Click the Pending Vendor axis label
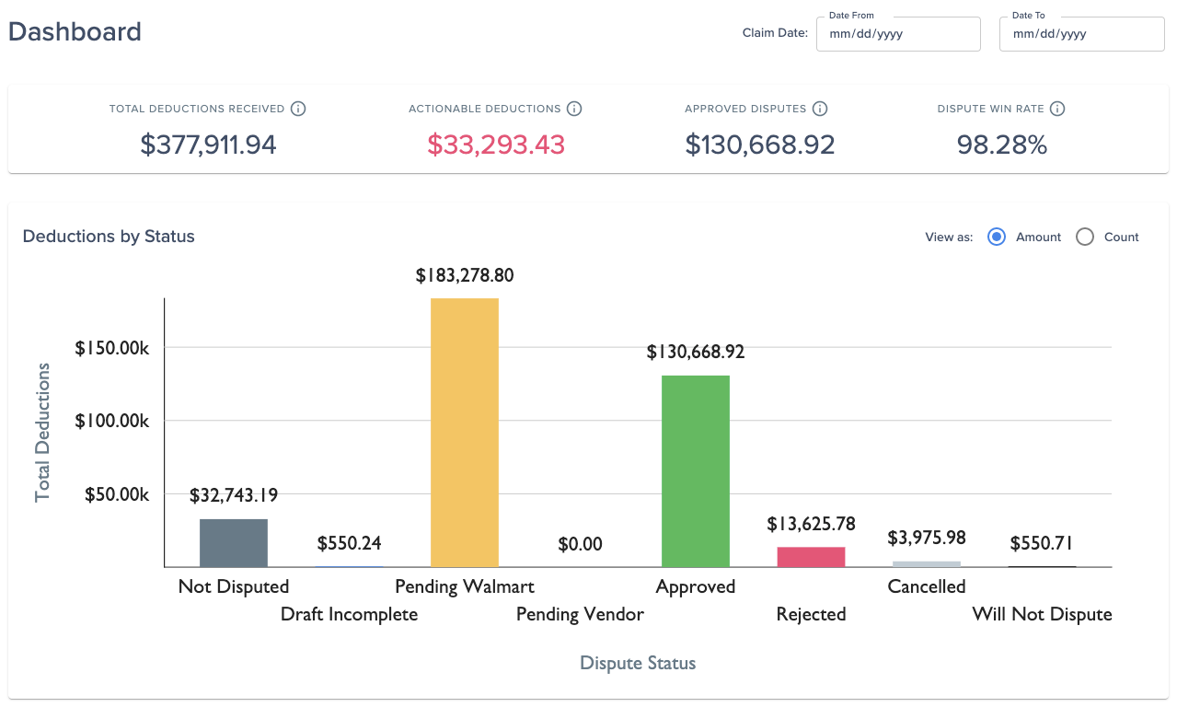1177x707 pixels. click(580, 614)
